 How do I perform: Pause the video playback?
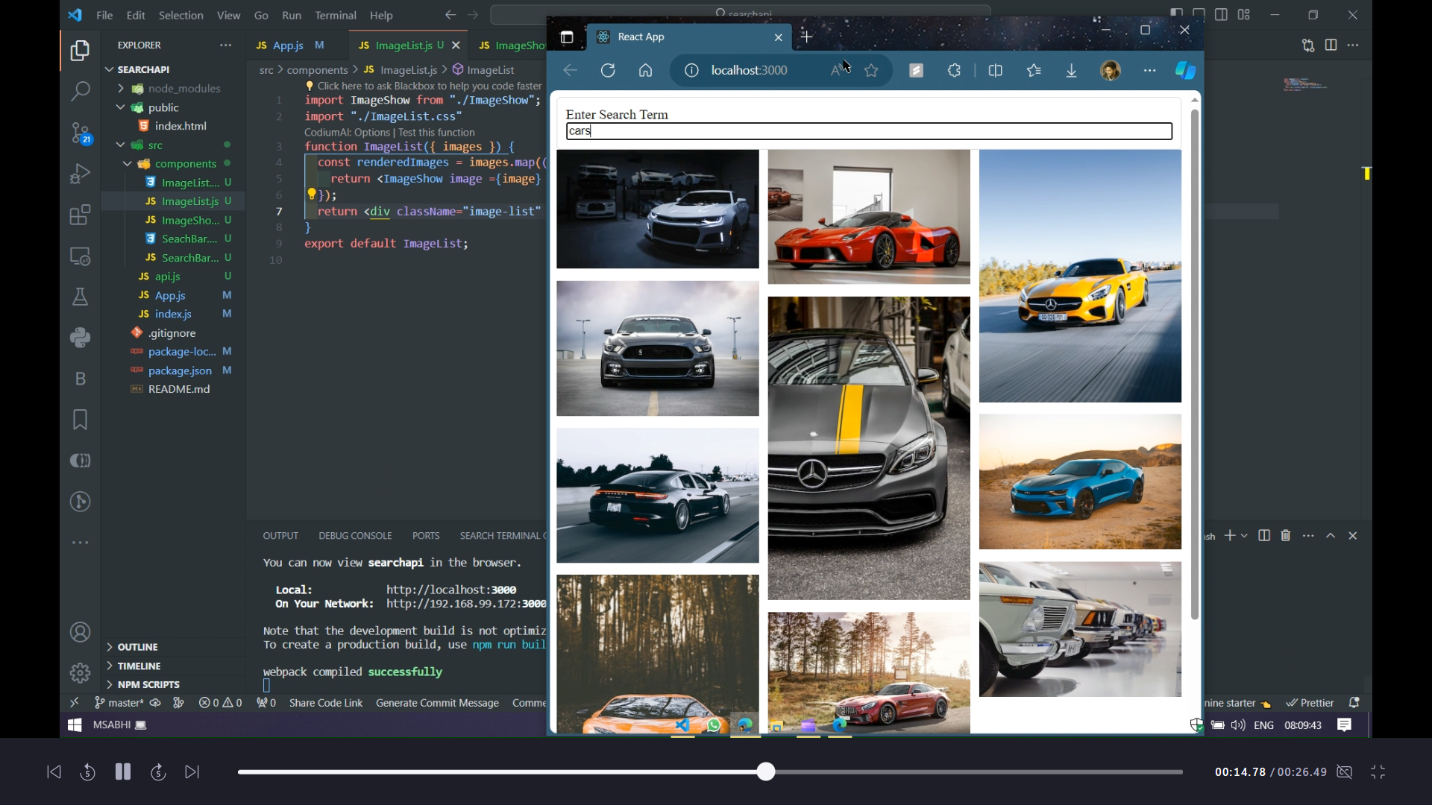tap(123, 772)
